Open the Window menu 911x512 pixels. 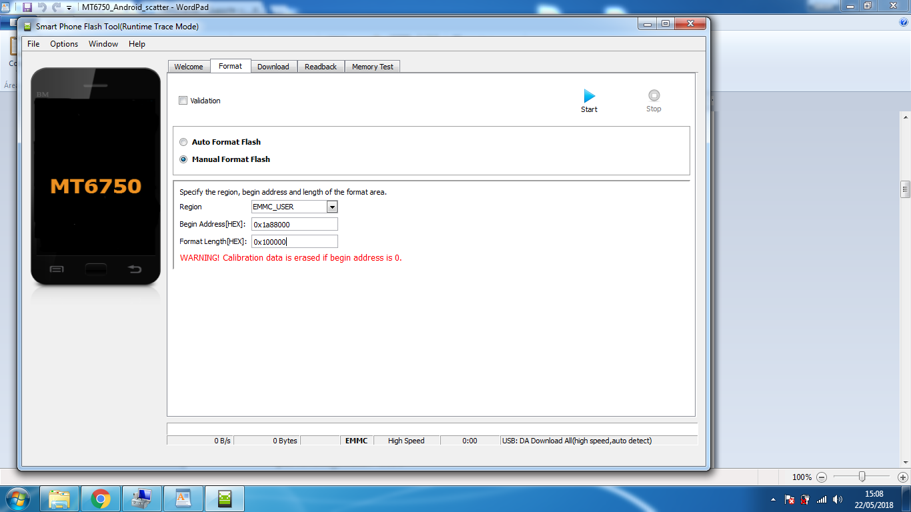pyautogui.click(x=103, y=44)
